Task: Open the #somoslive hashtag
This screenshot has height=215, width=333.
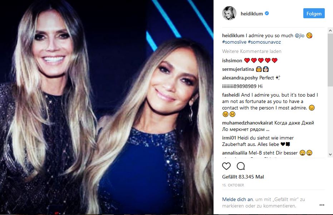Action: 234,42
